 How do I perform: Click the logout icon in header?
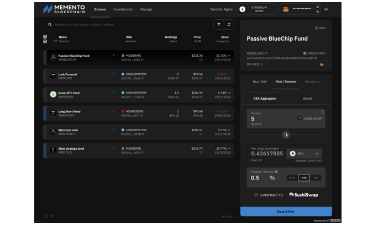coord(326,9)
